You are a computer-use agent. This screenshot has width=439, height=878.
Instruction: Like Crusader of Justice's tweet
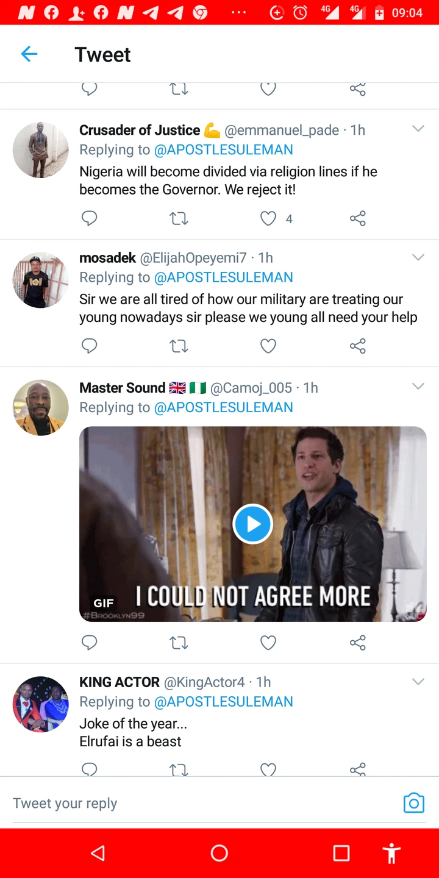(x=268, y=218)
